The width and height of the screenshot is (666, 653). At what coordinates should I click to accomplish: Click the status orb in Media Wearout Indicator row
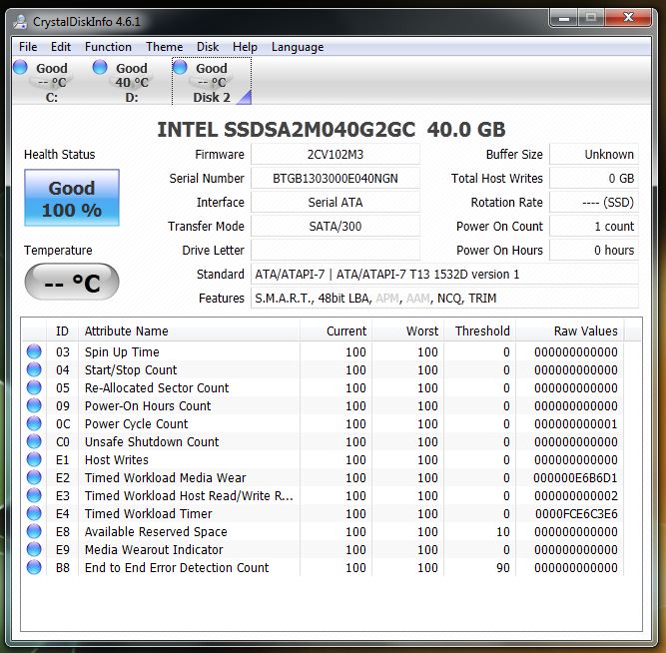(34, 549)
